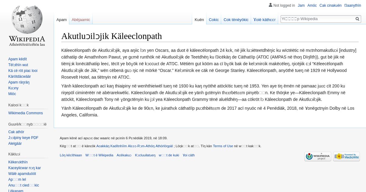The height and width of the screenshot is (192, 366).
Task: Click the Alelgäär sidebar link
Action: [x=15, y=144]
